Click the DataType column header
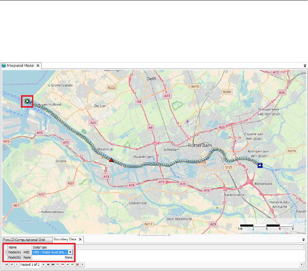Viewport: 308px width, 271px height. tap(39, 247)
